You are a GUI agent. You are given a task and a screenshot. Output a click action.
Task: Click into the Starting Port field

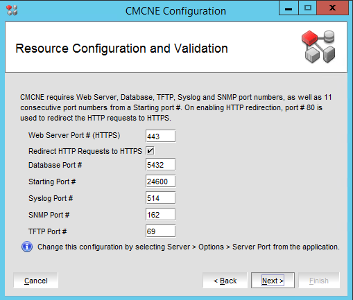point(160,182)
